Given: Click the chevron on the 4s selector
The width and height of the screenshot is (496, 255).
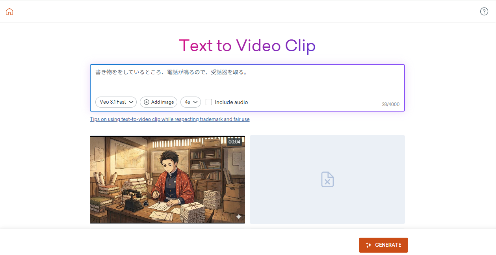Looking at the screenshot, I should click(x=196, y=102).
